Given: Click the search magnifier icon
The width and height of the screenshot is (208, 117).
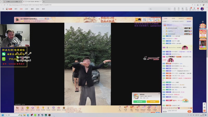Looking at the screenshot, I should 169,9.
